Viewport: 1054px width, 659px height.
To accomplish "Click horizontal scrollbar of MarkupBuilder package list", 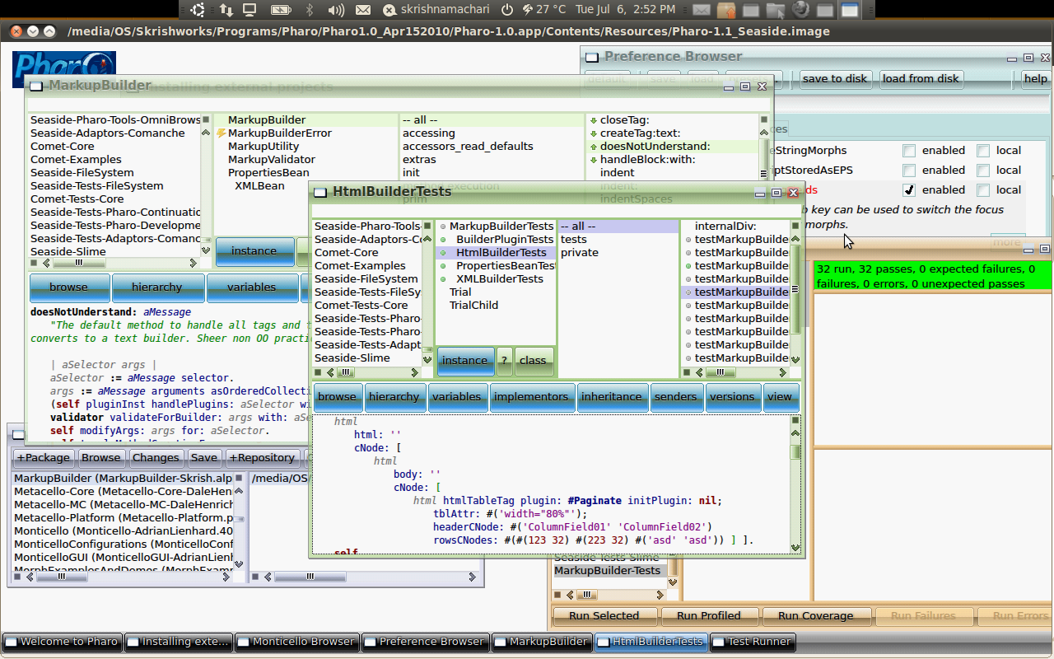I will 114,264.
